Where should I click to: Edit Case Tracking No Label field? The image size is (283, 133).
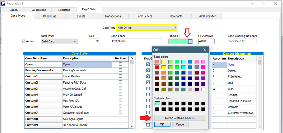click(x=242, y=41)
